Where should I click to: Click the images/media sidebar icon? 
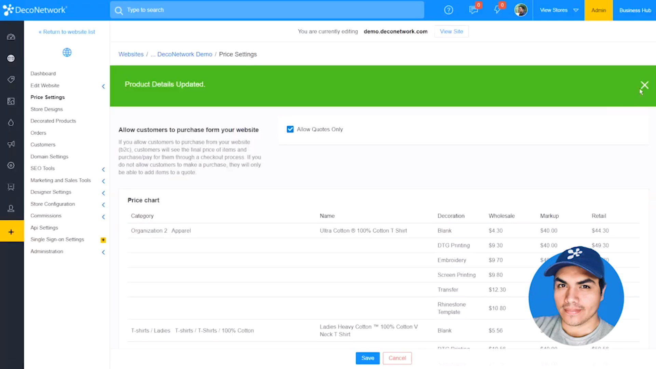tap(11, 101)
